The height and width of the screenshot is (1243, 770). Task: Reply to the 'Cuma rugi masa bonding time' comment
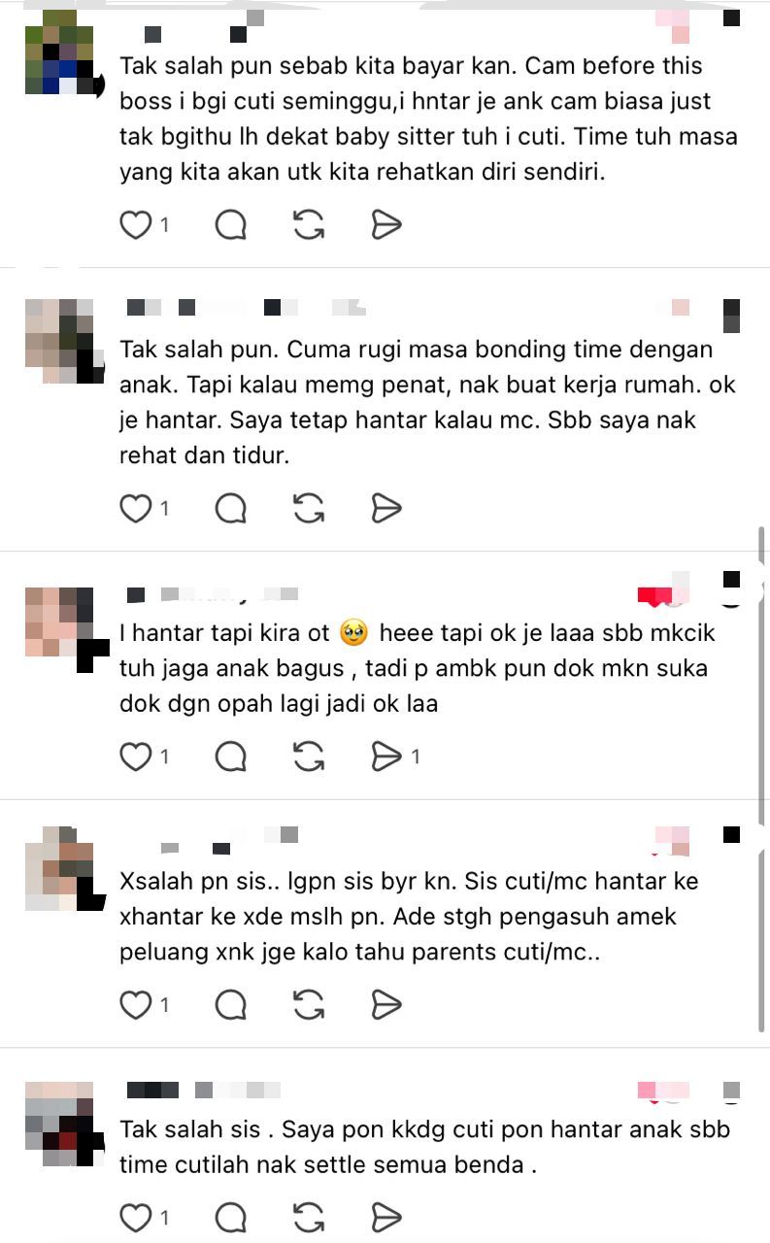230,508
